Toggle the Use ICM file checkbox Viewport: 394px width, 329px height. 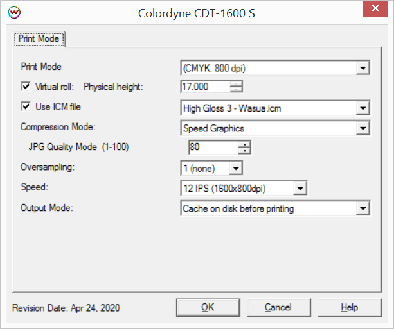pos(26,106)
